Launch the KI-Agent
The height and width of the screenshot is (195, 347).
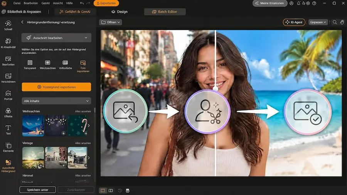pyautogui.click(x=294, y=22)
